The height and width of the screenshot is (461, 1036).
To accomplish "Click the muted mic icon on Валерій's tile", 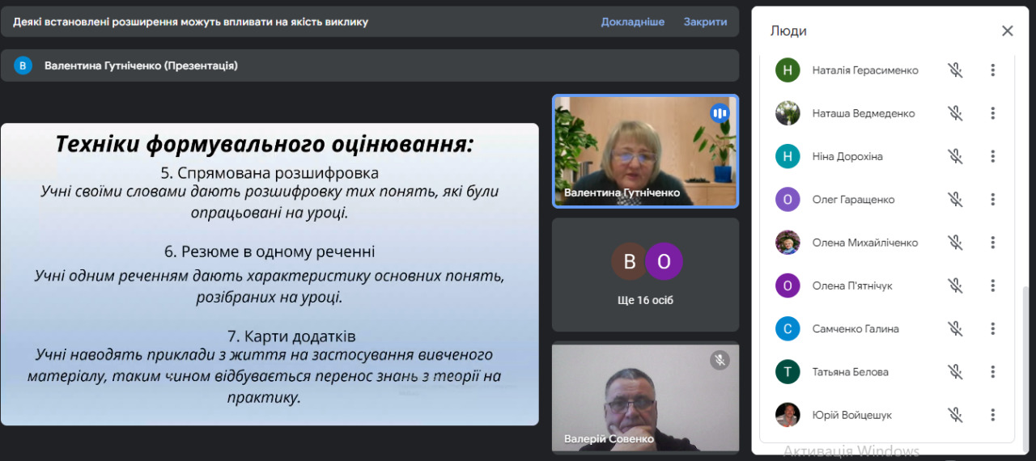I will click(720, 360).
